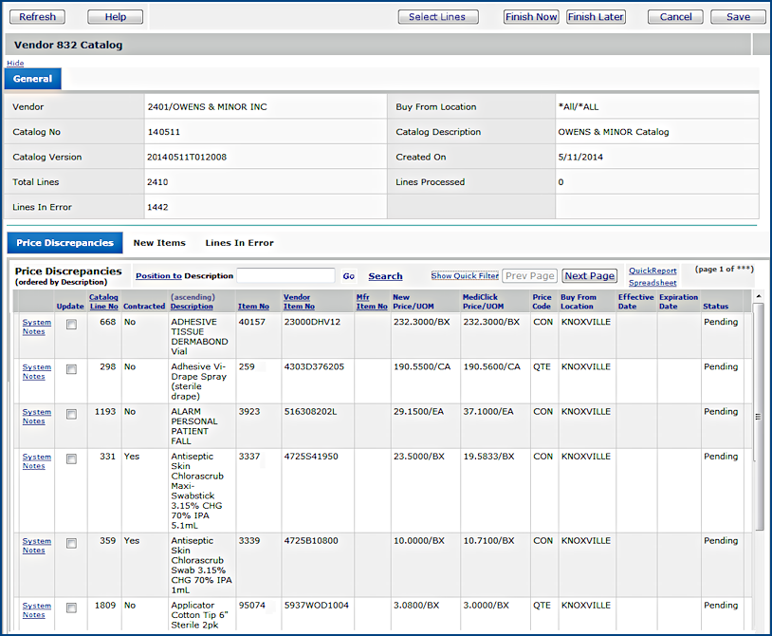This screenshot has height=636, width=772.
Task: Click Select Lines button
Action: click(x=437, y=17)
